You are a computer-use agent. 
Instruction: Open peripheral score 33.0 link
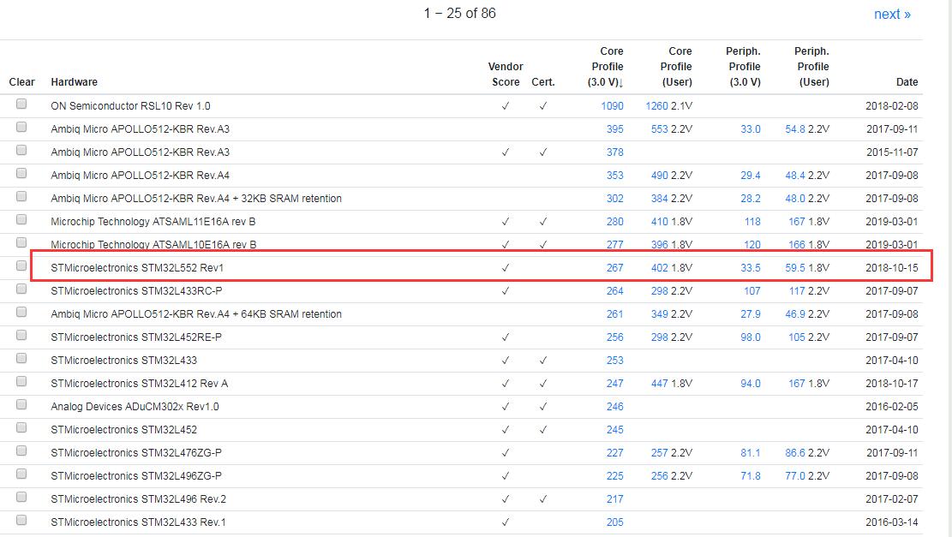pos(751,128)
